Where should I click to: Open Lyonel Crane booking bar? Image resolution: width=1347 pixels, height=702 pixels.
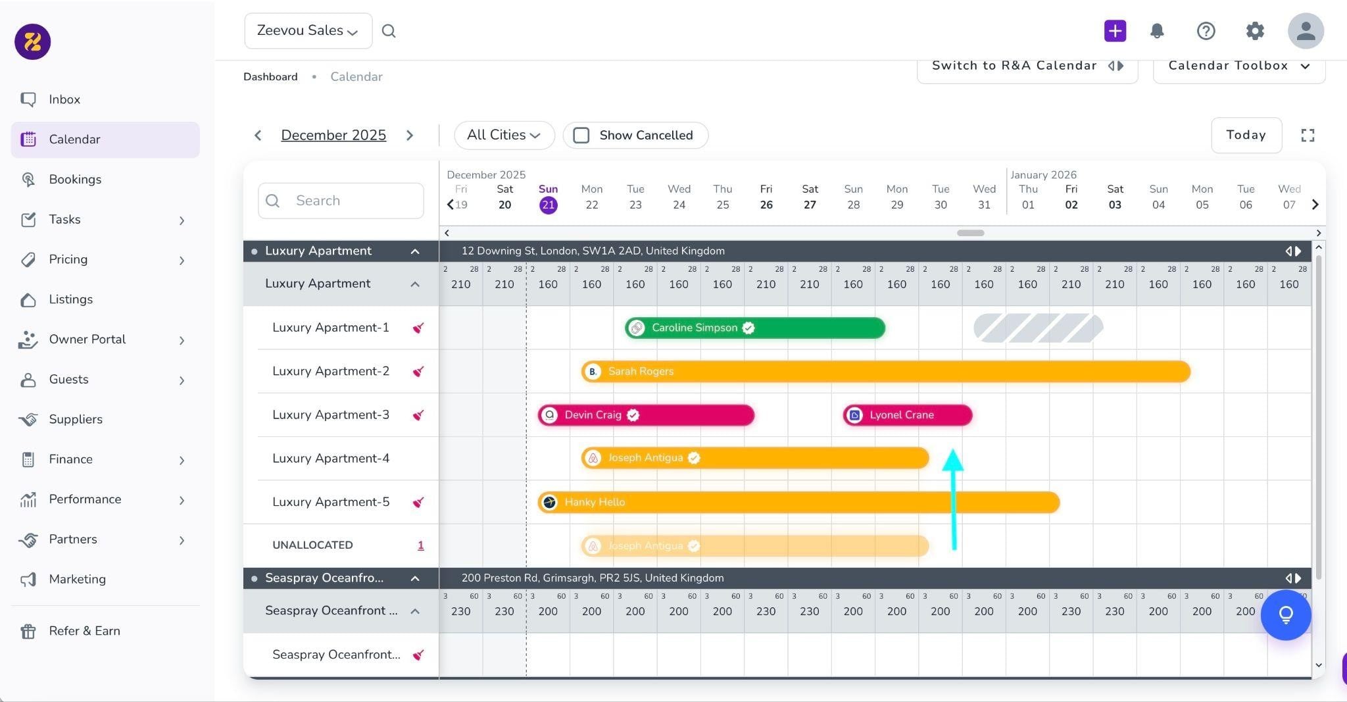908,415
